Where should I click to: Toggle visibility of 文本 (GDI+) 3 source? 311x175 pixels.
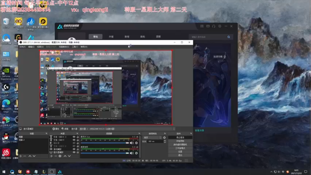(x=74, y=137)
